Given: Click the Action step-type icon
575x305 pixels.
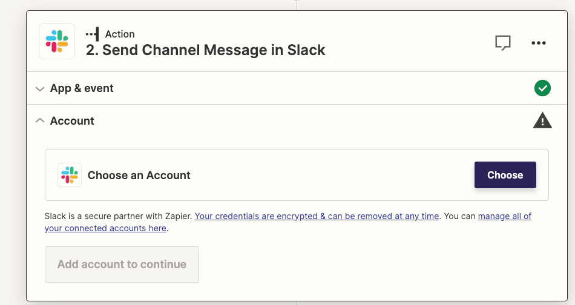Looking at the screenshot, I should click(93, 34).
